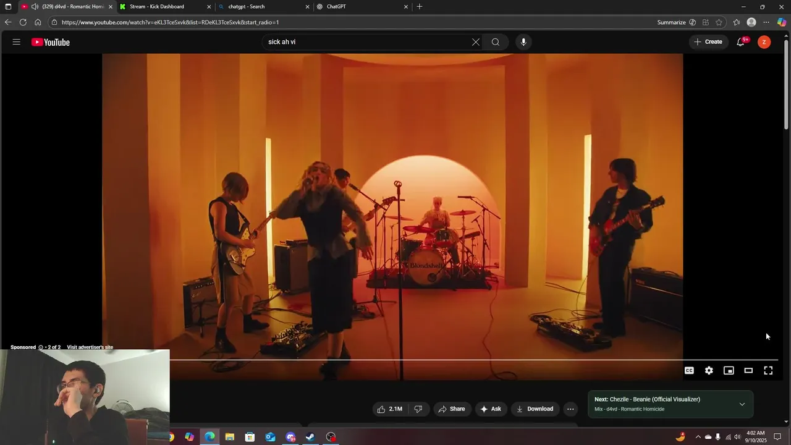The image size is (791, 445).
Task: Open Edge settings and more menu
Action: click(766, 22)
